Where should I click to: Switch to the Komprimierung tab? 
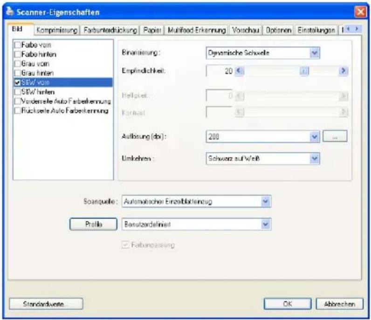click(x=57, y=30)
